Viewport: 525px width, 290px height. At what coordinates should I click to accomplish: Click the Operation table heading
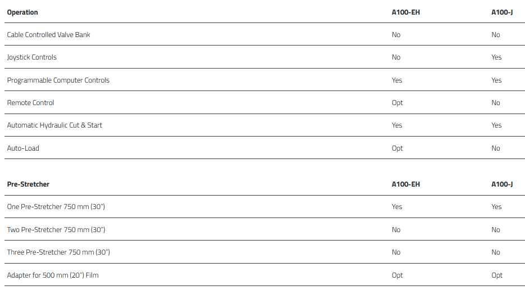click(x=22, y=12)
